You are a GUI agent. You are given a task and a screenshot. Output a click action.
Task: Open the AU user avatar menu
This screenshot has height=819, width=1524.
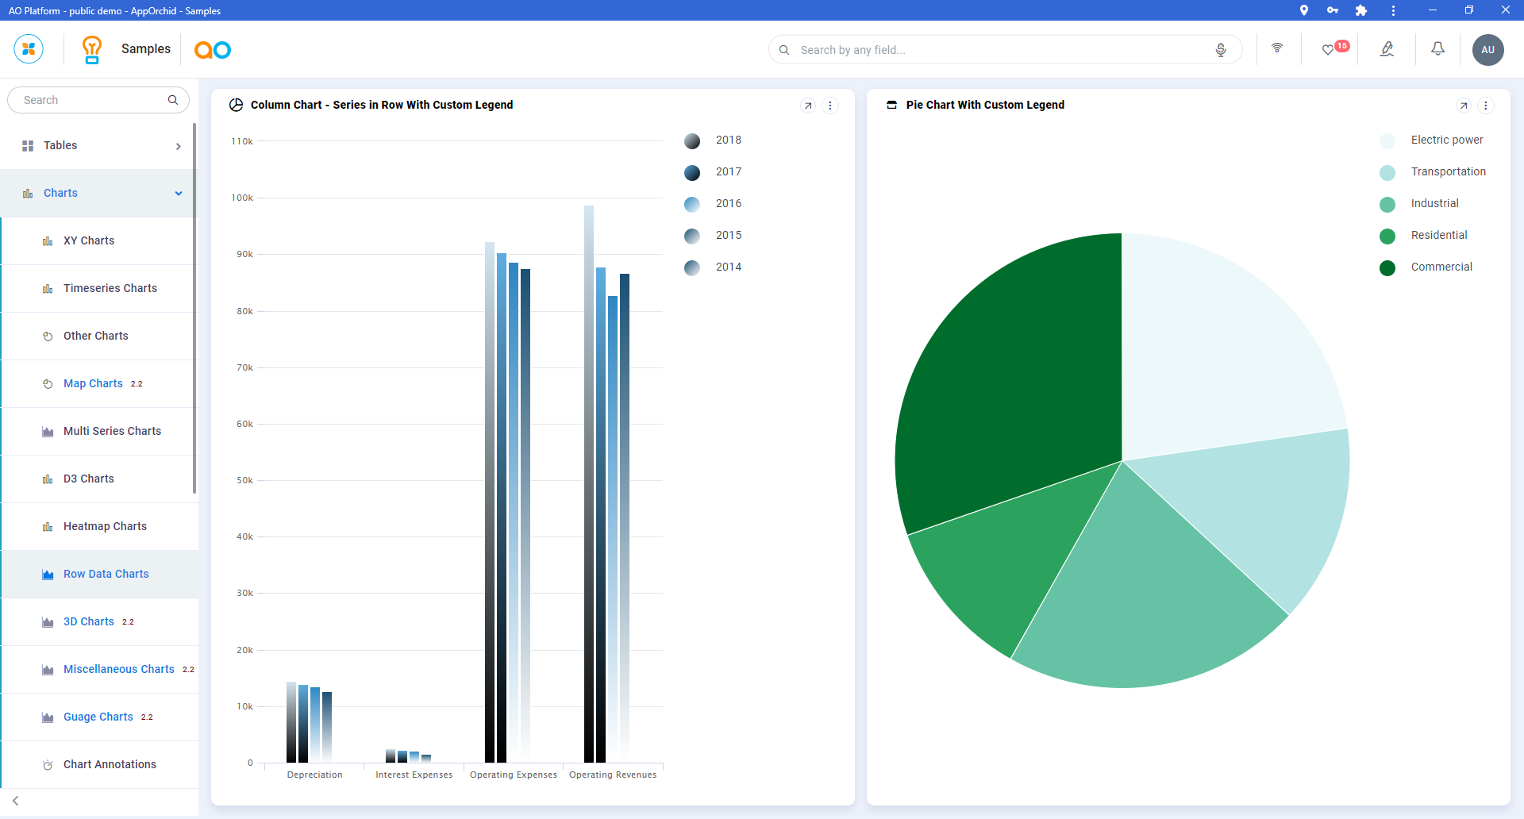pyautogui.click(x=1487, y=50)
